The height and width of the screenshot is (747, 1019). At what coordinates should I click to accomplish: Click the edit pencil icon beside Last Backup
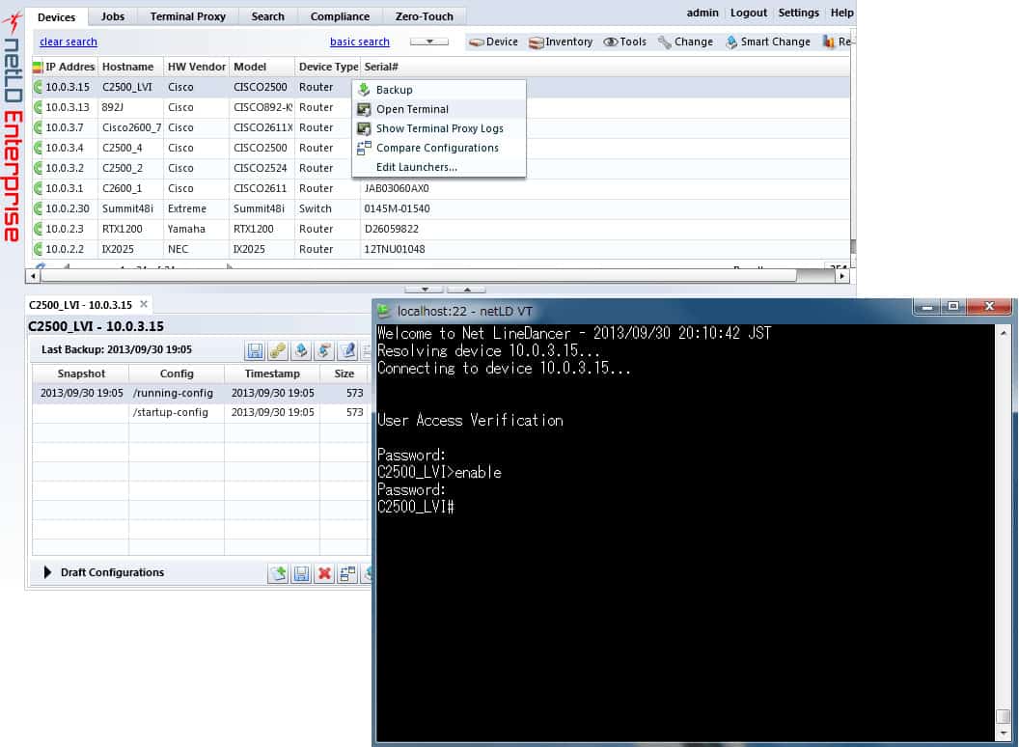[x=347, y=350]
